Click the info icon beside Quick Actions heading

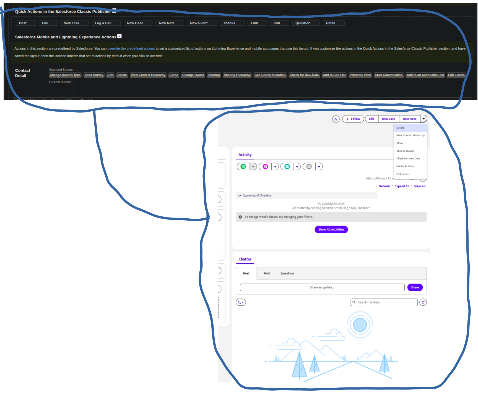click(x=114, y=11)
